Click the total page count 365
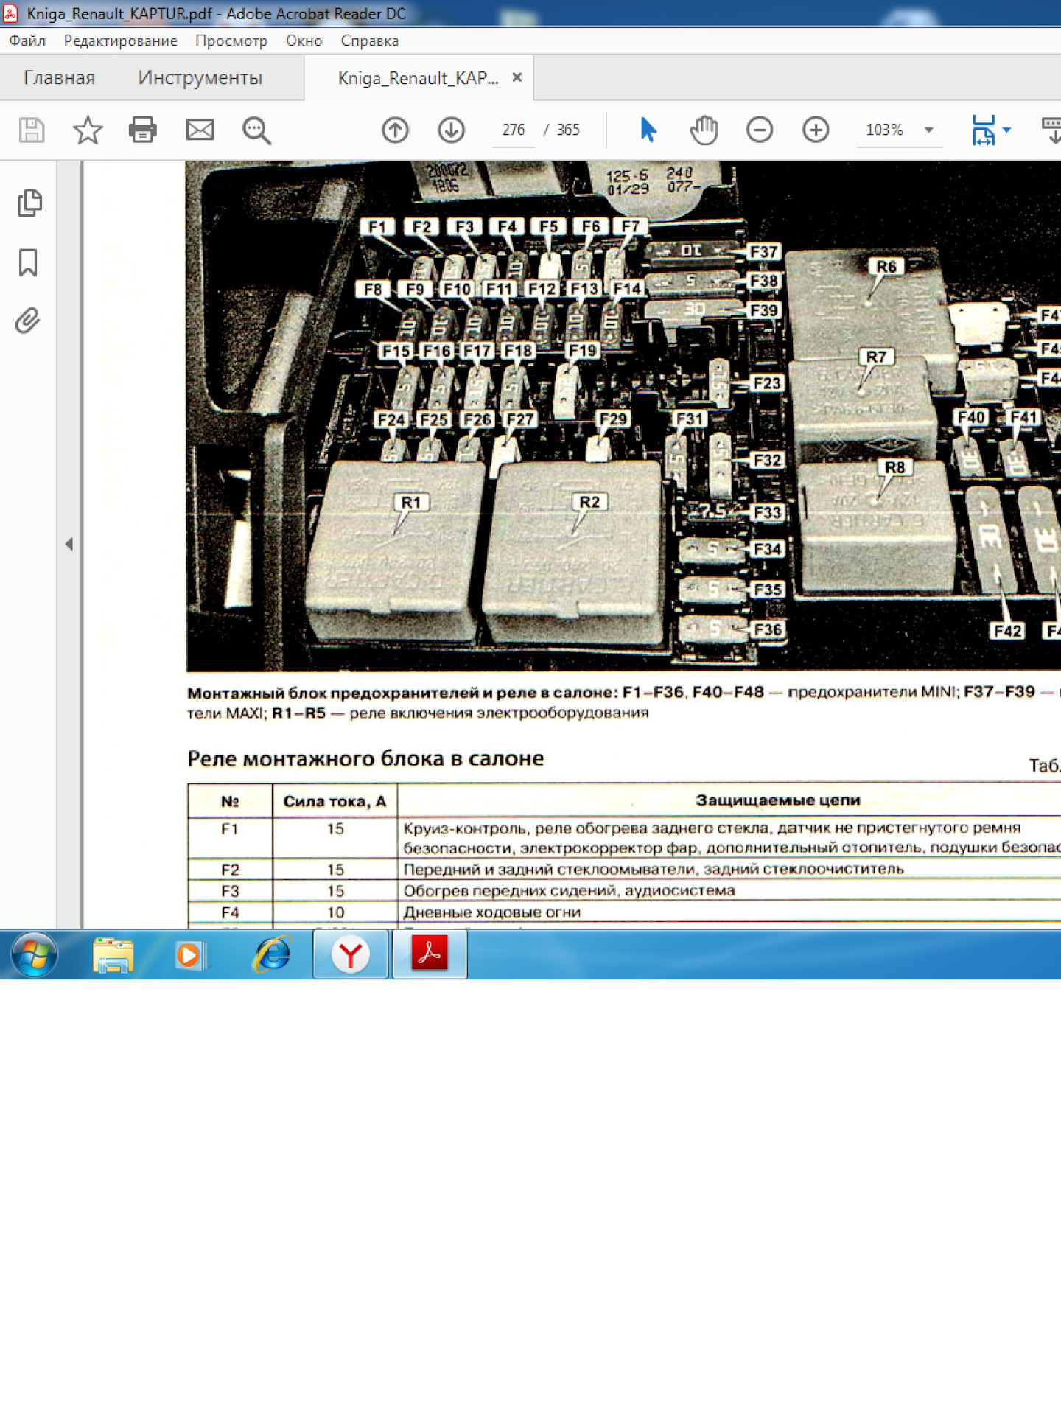The height and width of the screenshot is (1415, 1061). coord(568,130)
